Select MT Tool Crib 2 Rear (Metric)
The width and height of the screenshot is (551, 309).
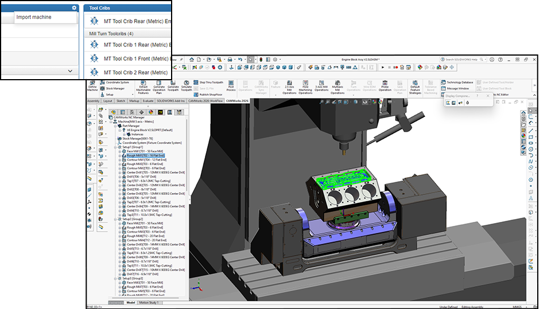point(135,73)
